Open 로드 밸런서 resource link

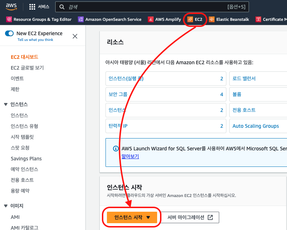244,79
